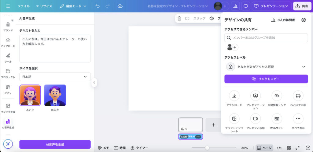The image size is (313, 152).
Task: Expand the 日本語 language dropdown
Action: tap(55, 77)
